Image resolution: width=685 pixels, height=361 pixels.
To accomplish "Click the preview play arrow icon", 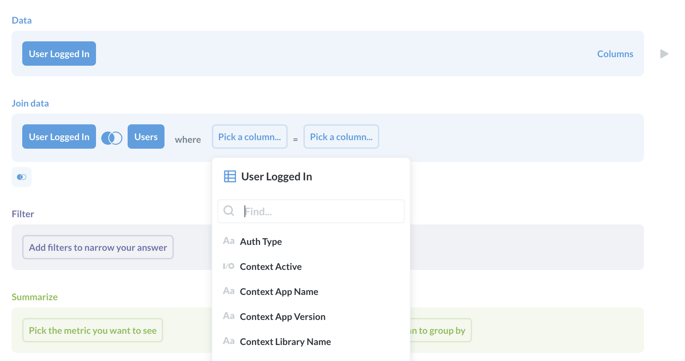I will point(664,54).
